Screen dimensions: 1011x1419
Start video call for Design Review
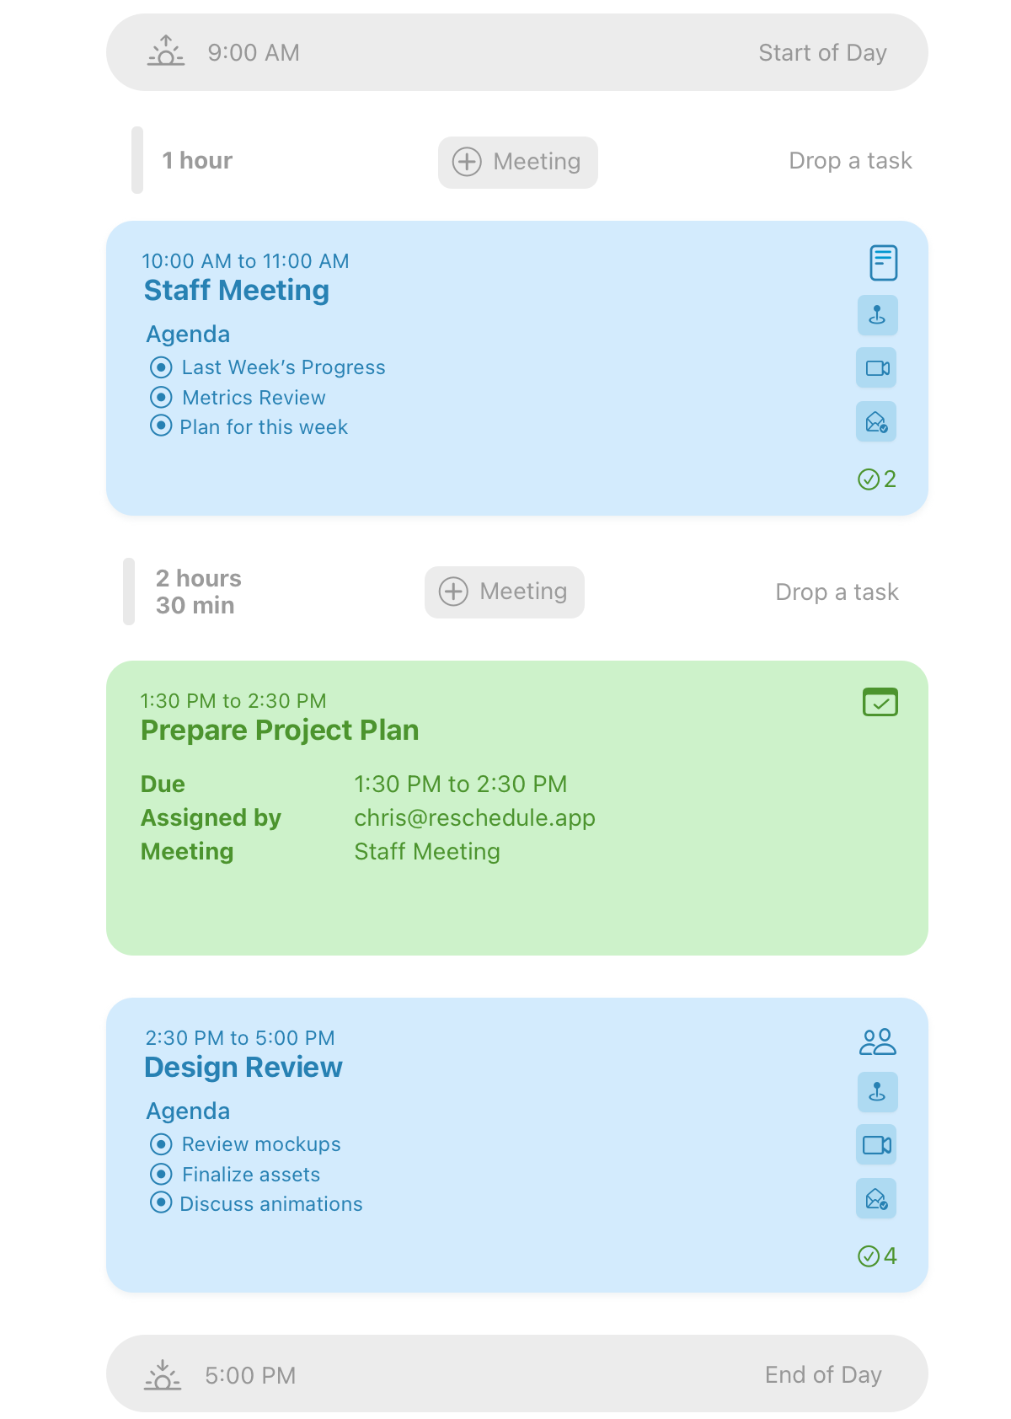click(877, 1145)
